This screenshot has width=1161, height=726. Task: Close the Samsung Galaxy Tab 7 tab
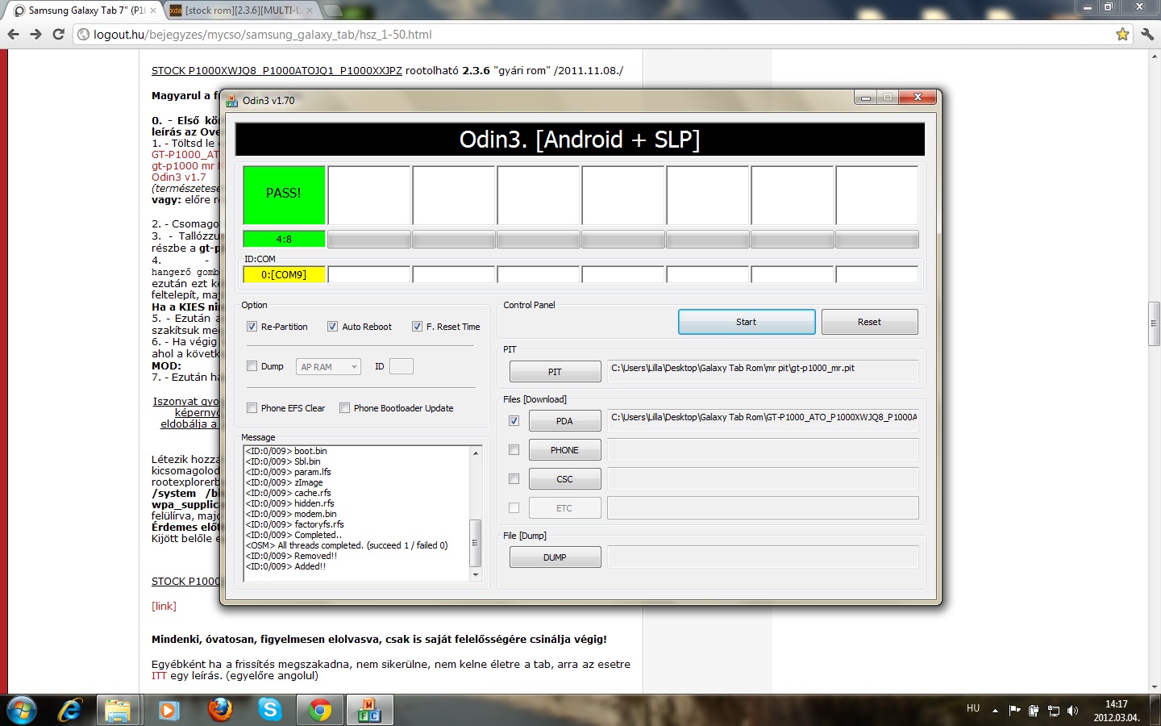152,10
